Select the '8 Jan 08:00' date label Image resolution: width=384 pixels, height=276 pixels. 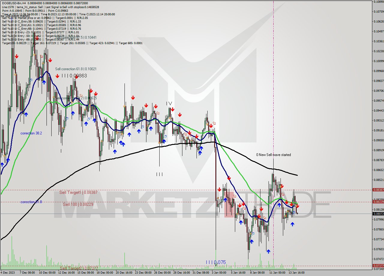(257, 273)
